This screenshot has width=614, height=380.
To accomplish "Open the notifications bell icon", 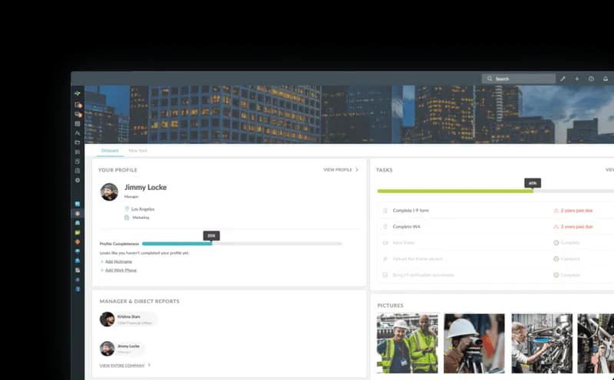I will 606,79.
